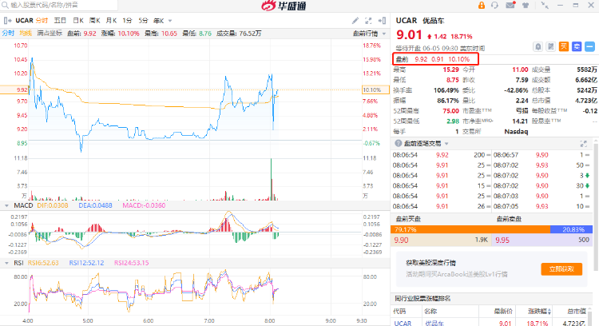Screen dimensions: 599x326
Task: Open the mail messages icon
Action: [x=510, y=6]
